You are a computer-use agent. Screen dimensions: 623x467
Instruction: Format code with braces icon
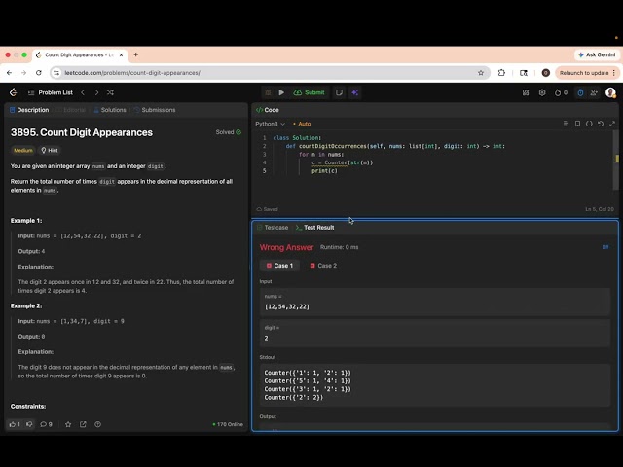(x=589, y=124)
